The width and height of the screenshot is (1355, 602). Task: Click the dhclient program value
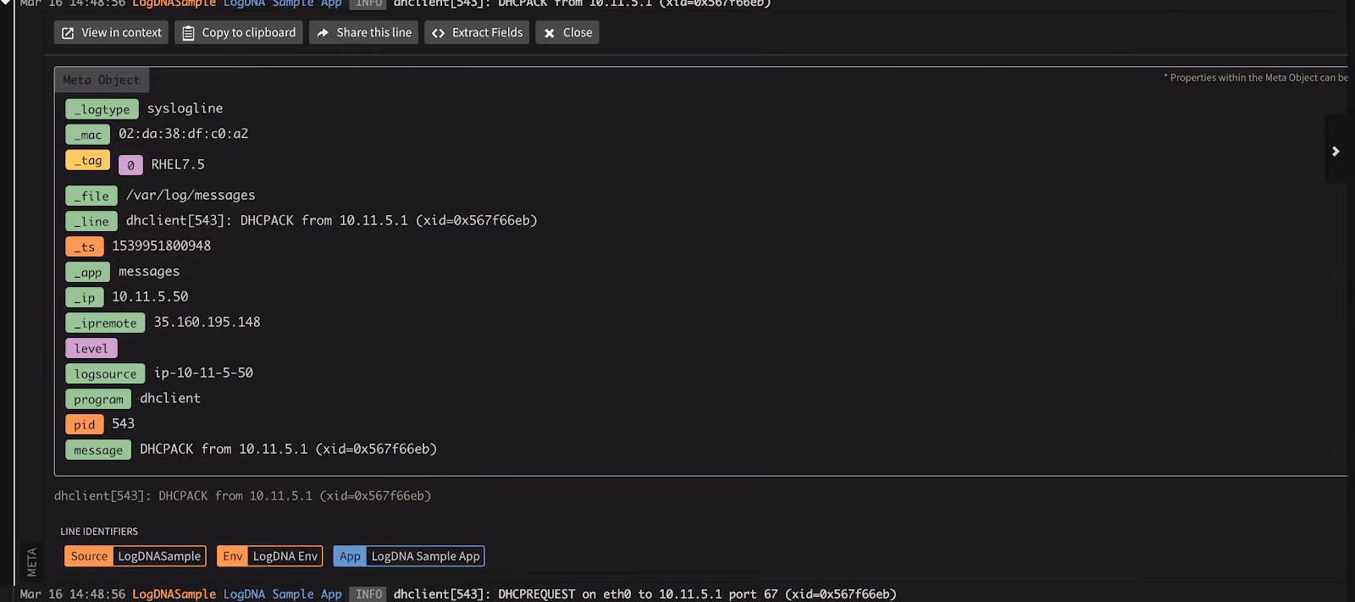[170, 398]
